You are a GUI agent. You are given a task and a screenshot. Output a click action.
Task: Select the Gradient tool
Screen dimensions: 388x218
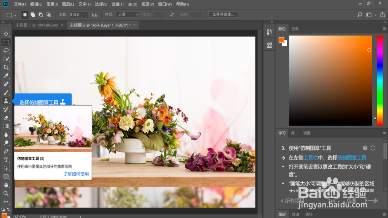pos(6,126)
